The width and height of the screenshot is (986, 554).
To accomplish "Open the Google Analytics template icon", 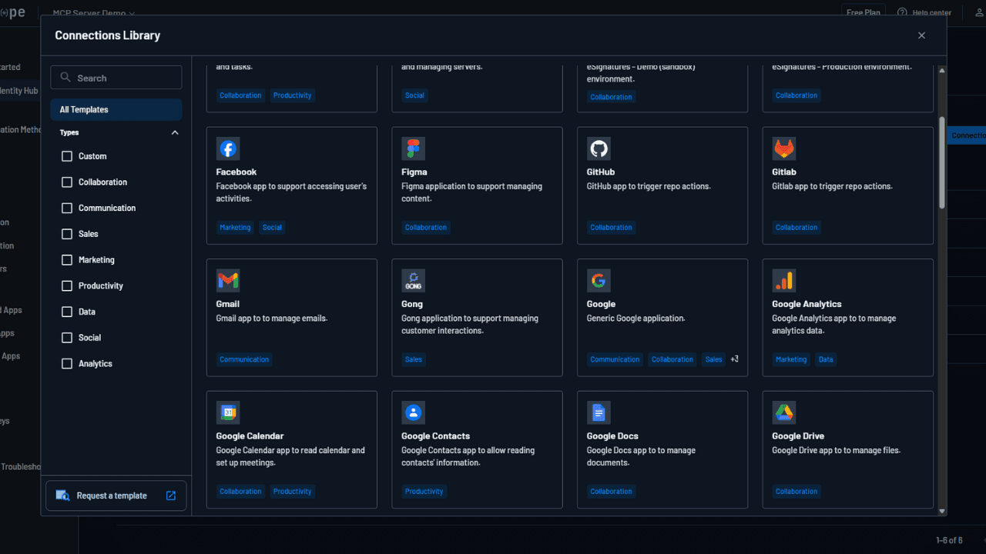I will coord(783,280).
